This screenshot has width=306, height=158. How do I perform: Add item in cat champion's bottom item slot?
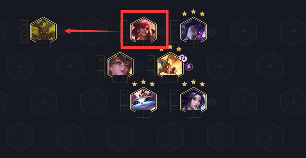tap(124, 109)
